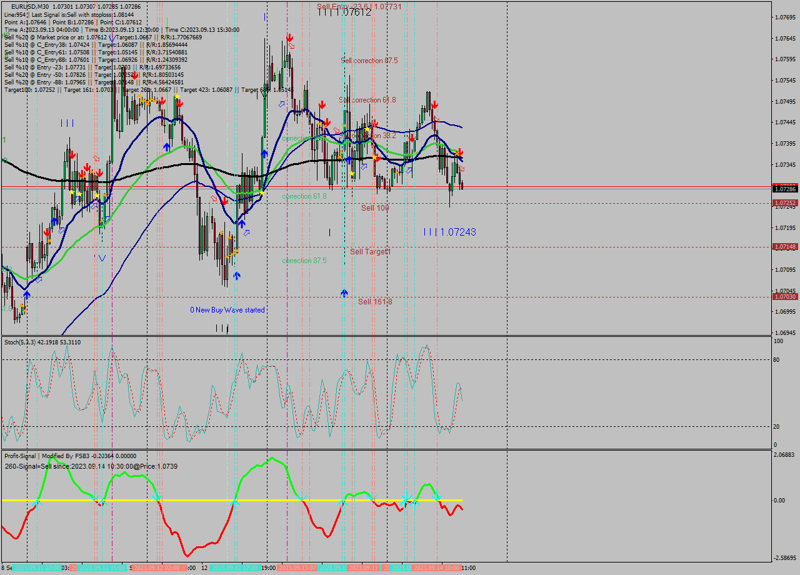Click the Time C:2023.09.13 15:30:00 text
This screenshot has width=800, height=575.
[x=202, y=29]
